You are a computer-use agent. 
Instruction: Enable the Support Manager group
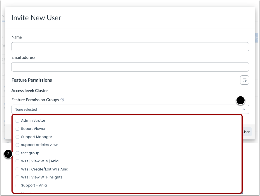tap(18, 137)
